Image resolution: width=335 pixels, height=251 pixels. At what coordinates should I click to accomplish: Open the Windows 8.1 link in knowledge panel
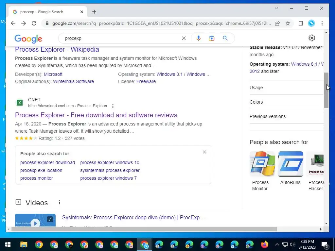click(x=304, y=64)
